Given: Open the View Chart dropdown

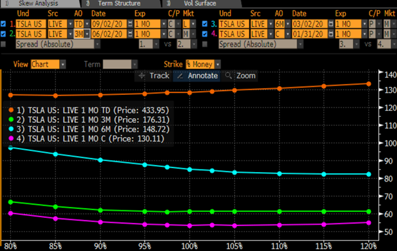Looking at the screenshot, I should point(63,64).
